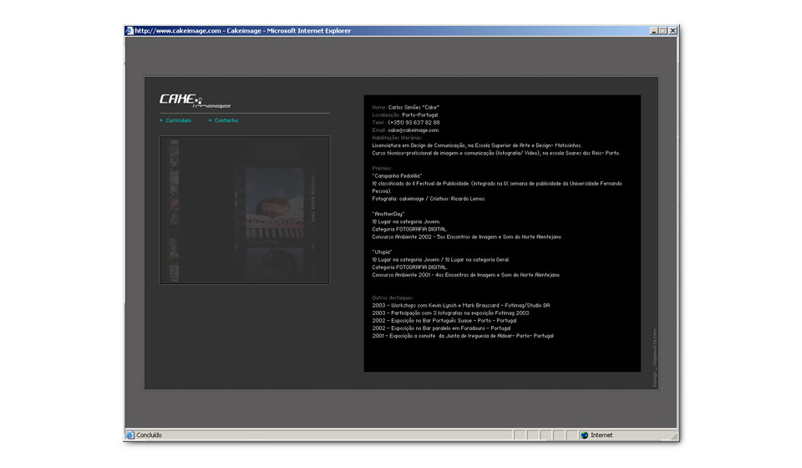Click the bullet icon beside Contactos
The width and height of the screenshot is (802, 468).
pos(210,120)
